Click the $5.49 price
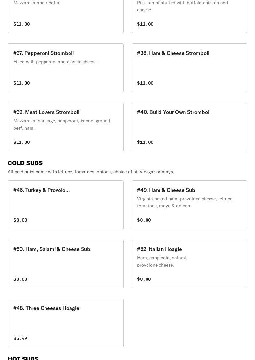255x360 pixels. 20,338
